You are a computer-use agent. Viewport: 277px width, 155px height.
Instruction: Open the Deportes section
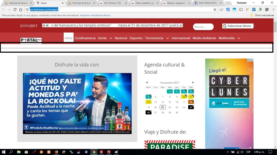136,38
